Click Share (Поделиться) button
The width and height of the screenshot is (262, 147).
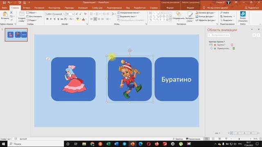pyautogui.click(x=252, y=8)
